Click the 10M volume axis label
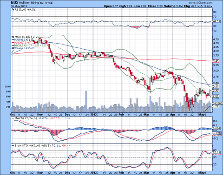This screenshot has width=223, height=175. click(8, 87)
